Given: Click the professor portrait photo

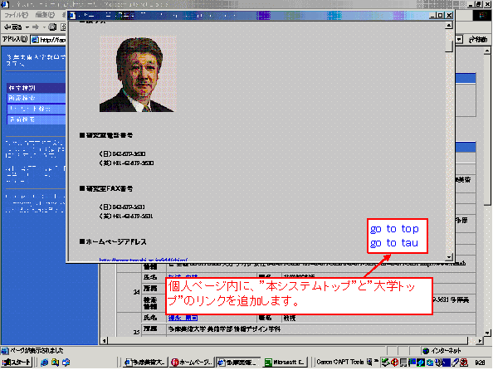Looking at the screenshot, I should [137, 74].
